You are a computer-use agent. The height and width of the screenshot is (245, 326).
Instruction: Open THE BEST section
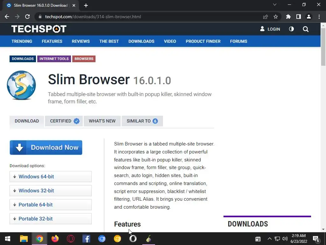tap(109, 41)
